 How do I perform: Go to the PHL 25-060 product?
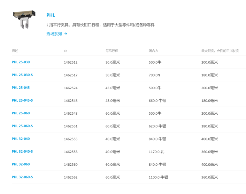tap(21, 113)
